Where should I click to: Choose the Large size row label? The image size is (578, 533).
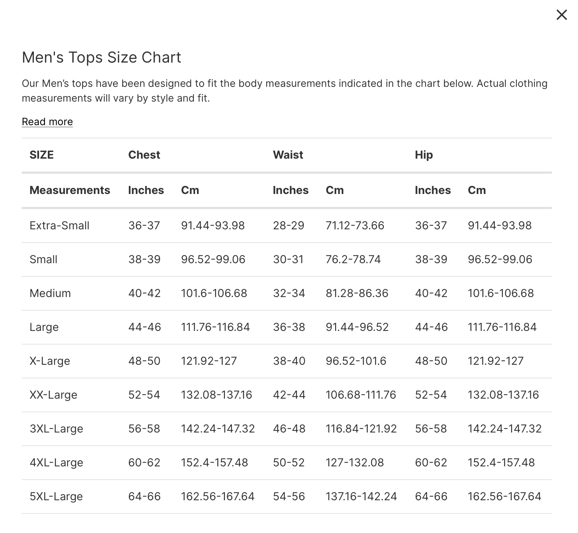[44, 327]
